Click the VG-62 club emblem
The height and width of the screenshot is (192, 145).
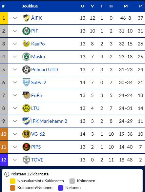click(x=26, y=134)
